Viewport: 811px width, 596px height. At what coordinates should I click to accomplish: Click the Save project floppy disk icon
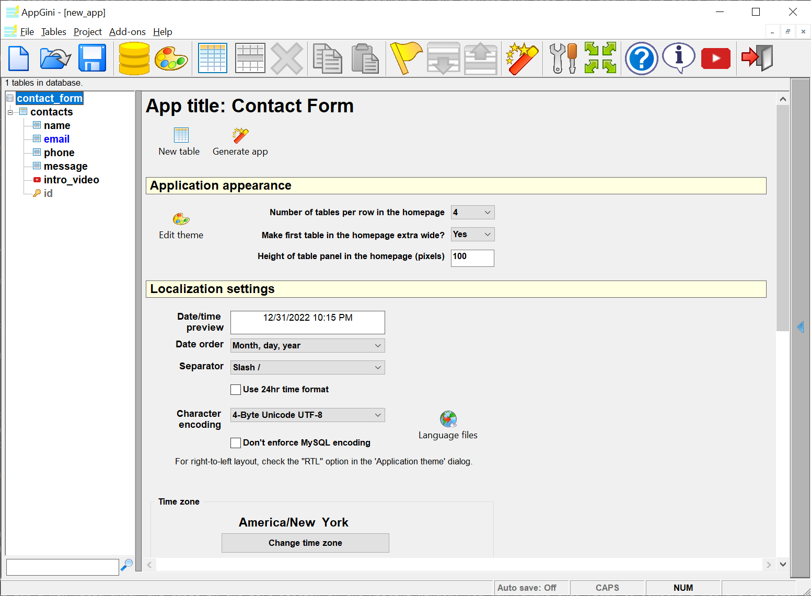(x=92, y=58)
